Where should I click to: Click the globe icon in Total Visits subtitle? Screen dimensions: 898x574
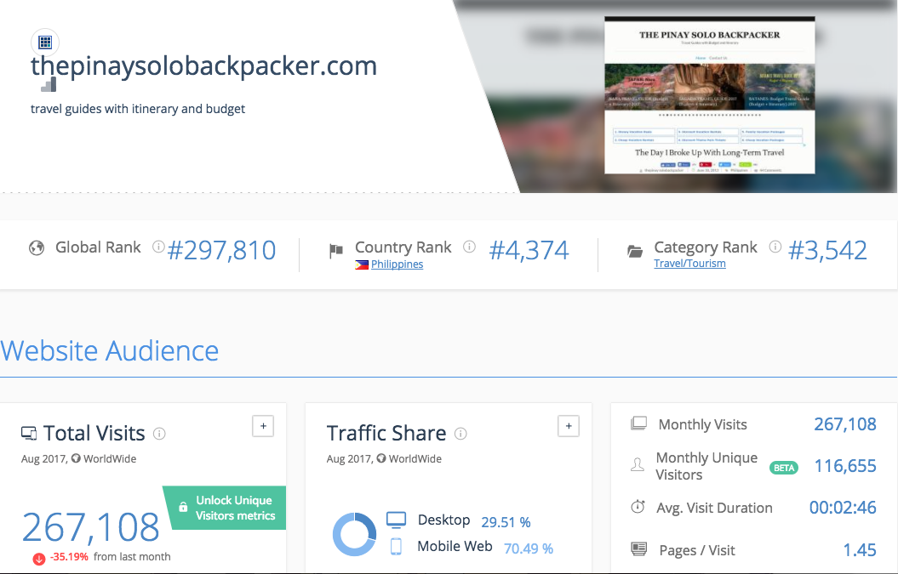point(76,458)
